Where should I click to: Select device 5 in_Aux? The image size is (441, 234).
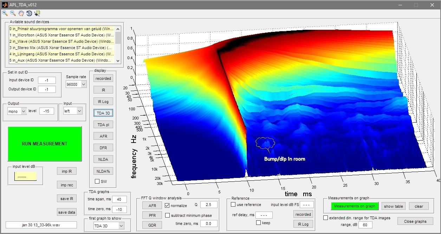[62, 60]
